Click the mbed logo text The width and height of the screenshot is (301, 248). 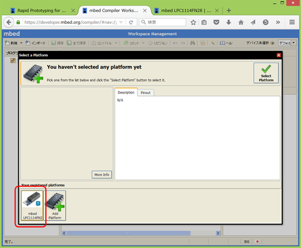click(x=12, y=34)
